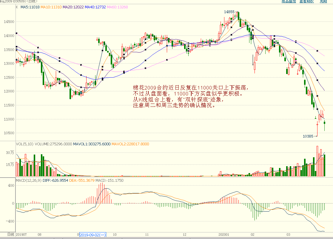Click the 201907 start label on timeline
This screenshot has height=239, width=333.
coord(21,235)
